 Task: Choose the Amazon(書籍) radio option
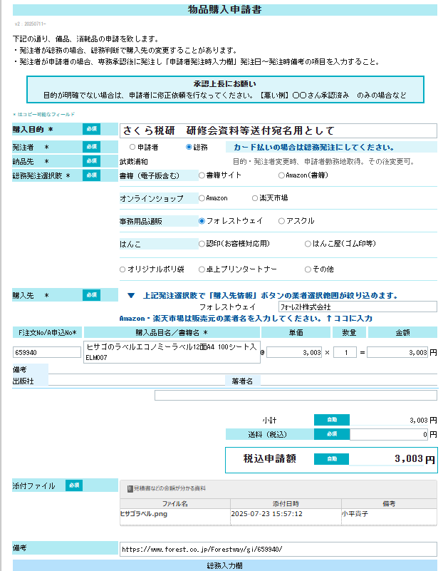[x=281, y=175]
